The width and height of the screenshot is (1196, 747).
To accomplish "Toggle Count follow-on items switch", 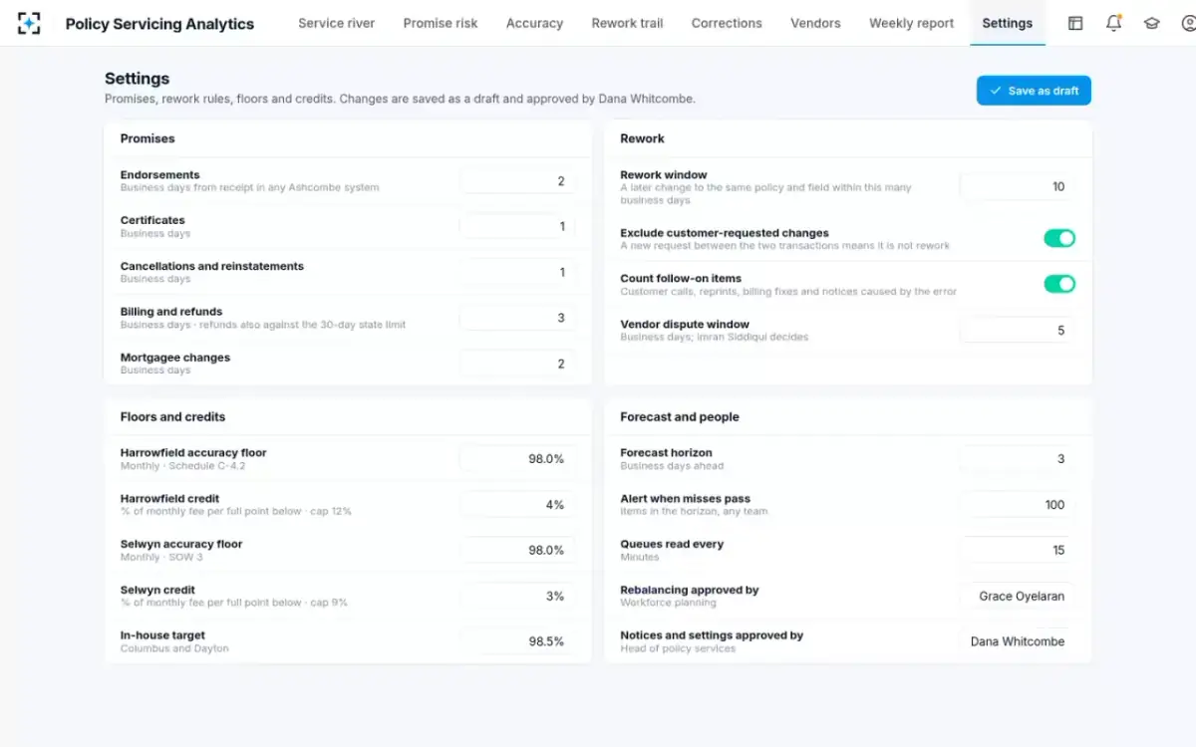I will tap(1059, 284).
